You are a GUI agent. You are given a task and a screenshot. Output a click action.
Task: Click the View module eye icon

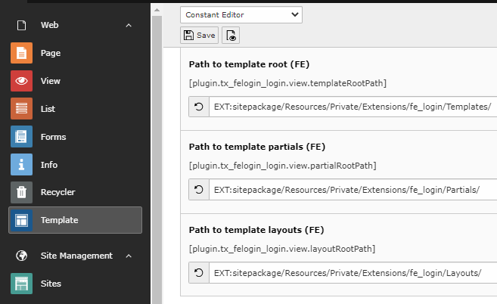tap(22, 81)
